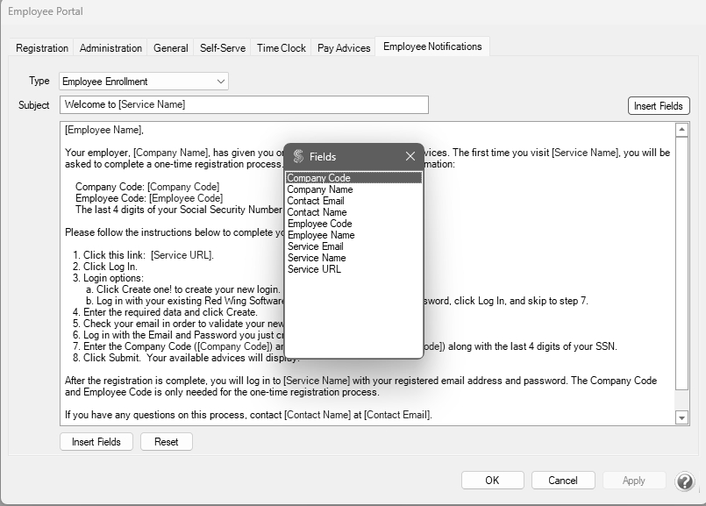Choose Service URL from Fields list

[314, 269]
